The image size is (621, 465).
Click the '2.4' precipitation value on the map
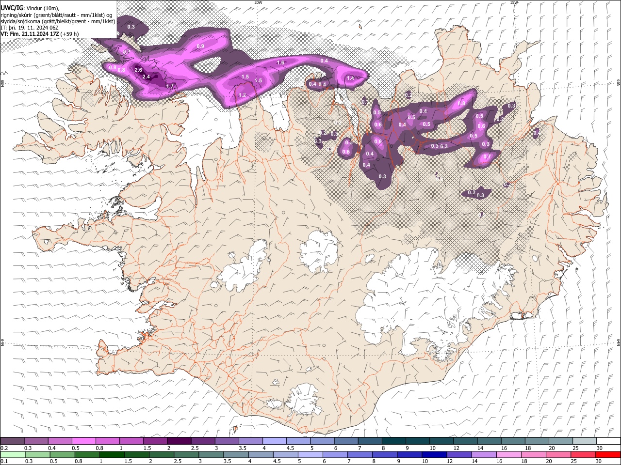[x=146, y=77]
